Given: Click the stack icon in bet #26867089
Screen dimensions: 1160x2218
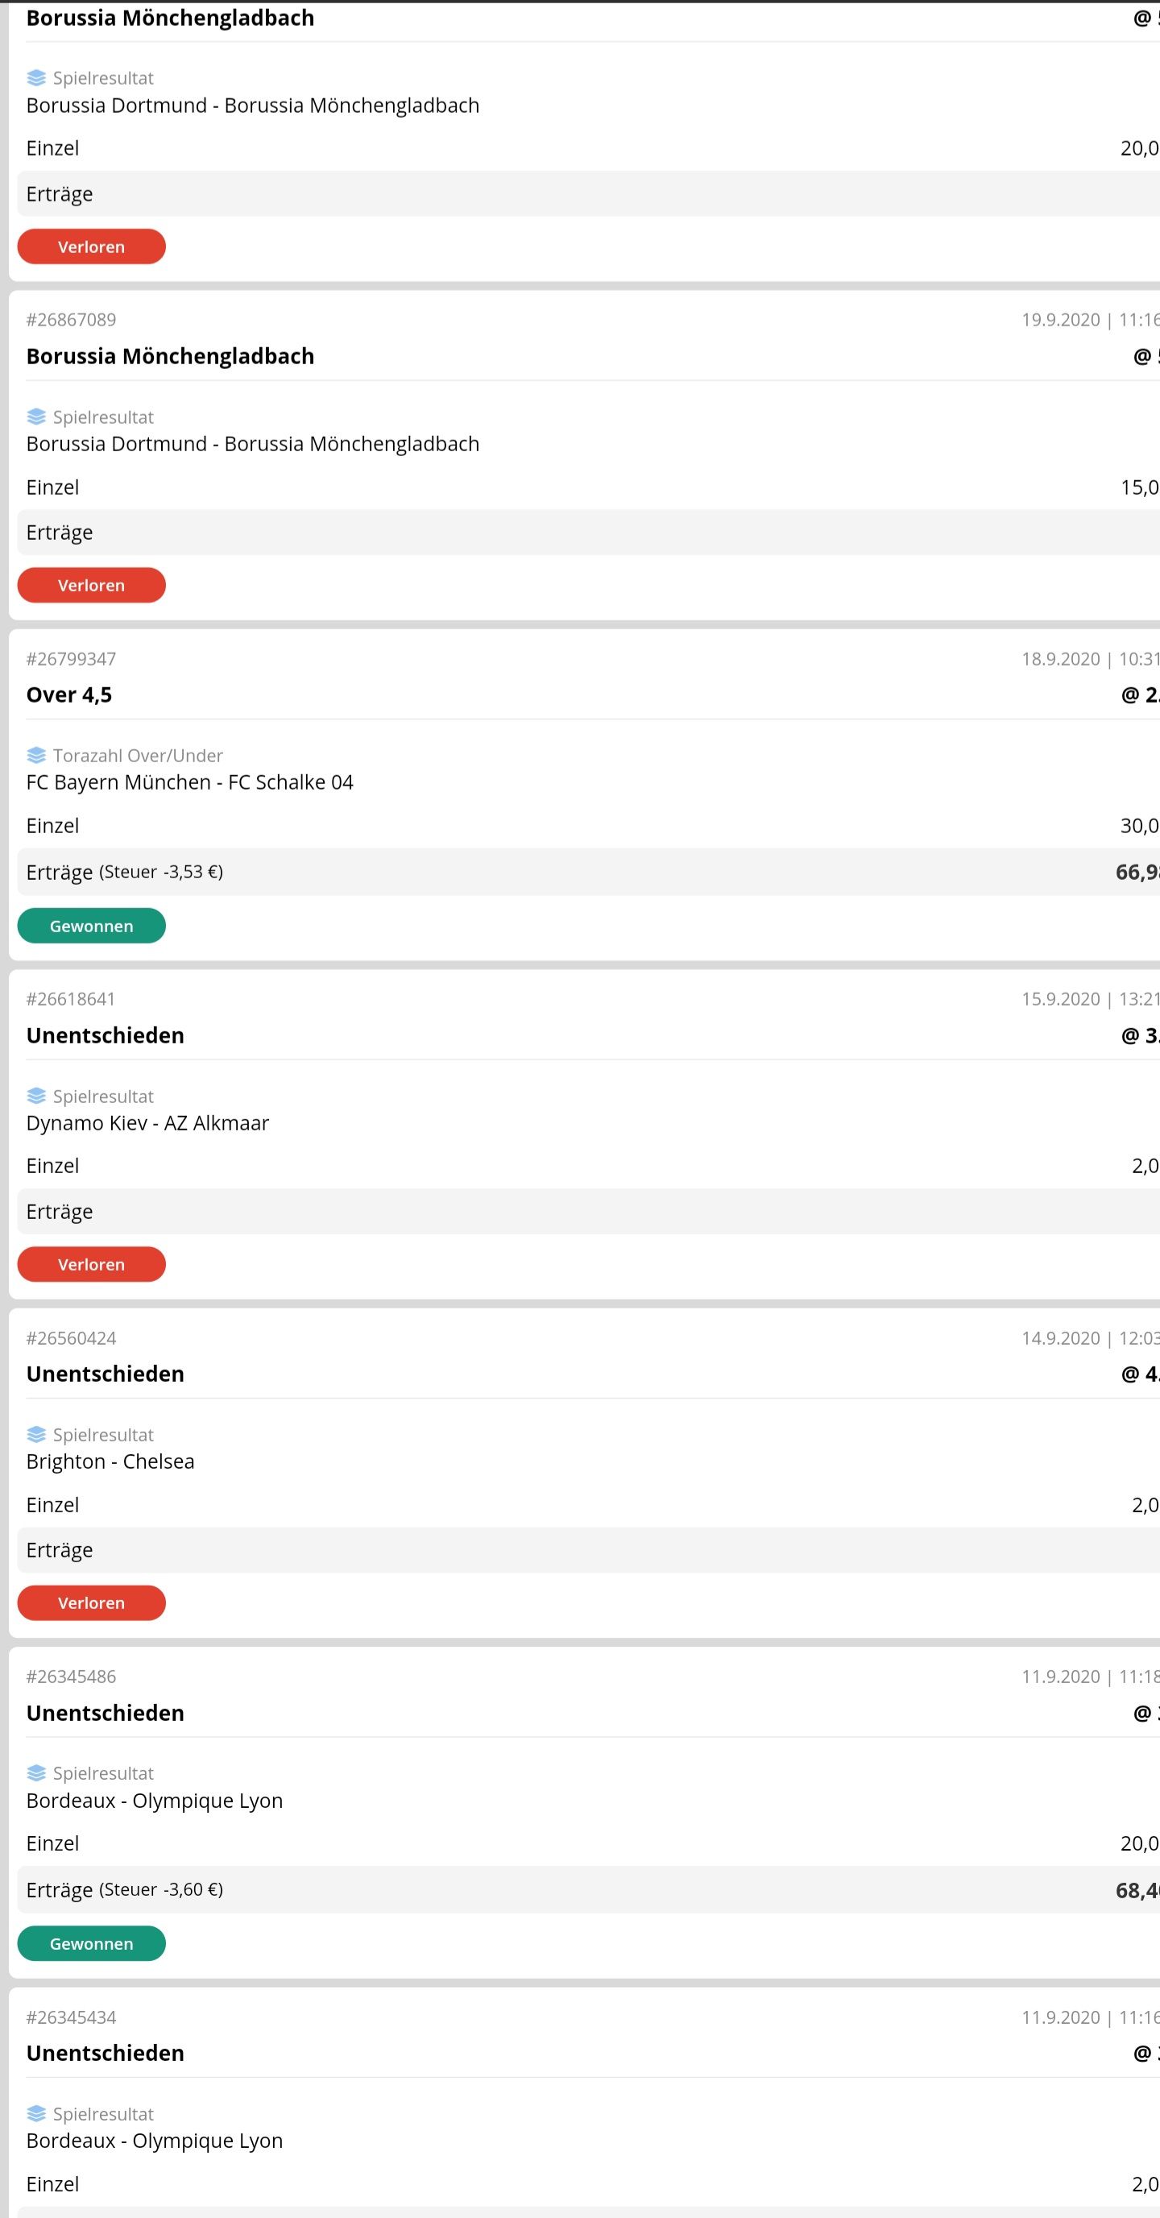Looking at the screenshot, I should (x=36, y=417).
